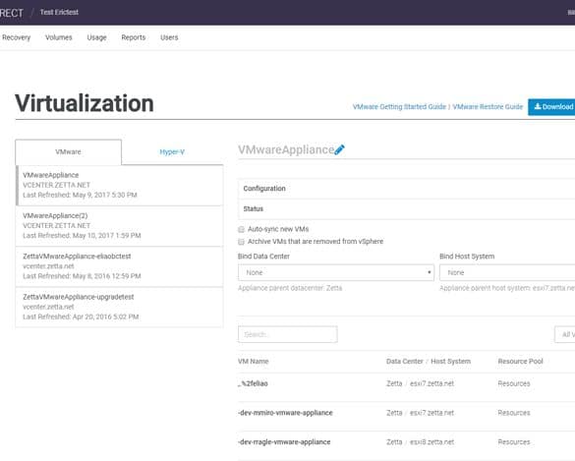575x461 pixels.
Task: Expand the Status section
Action: coord(406,209)
